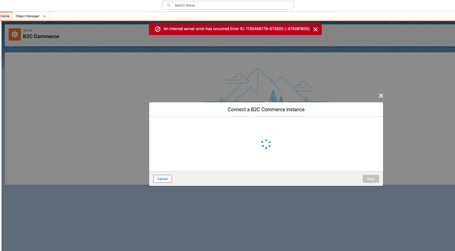This screenshot has height=251, width=455.
Task: Click the Search Setup input field
Action: coord(228,5)
